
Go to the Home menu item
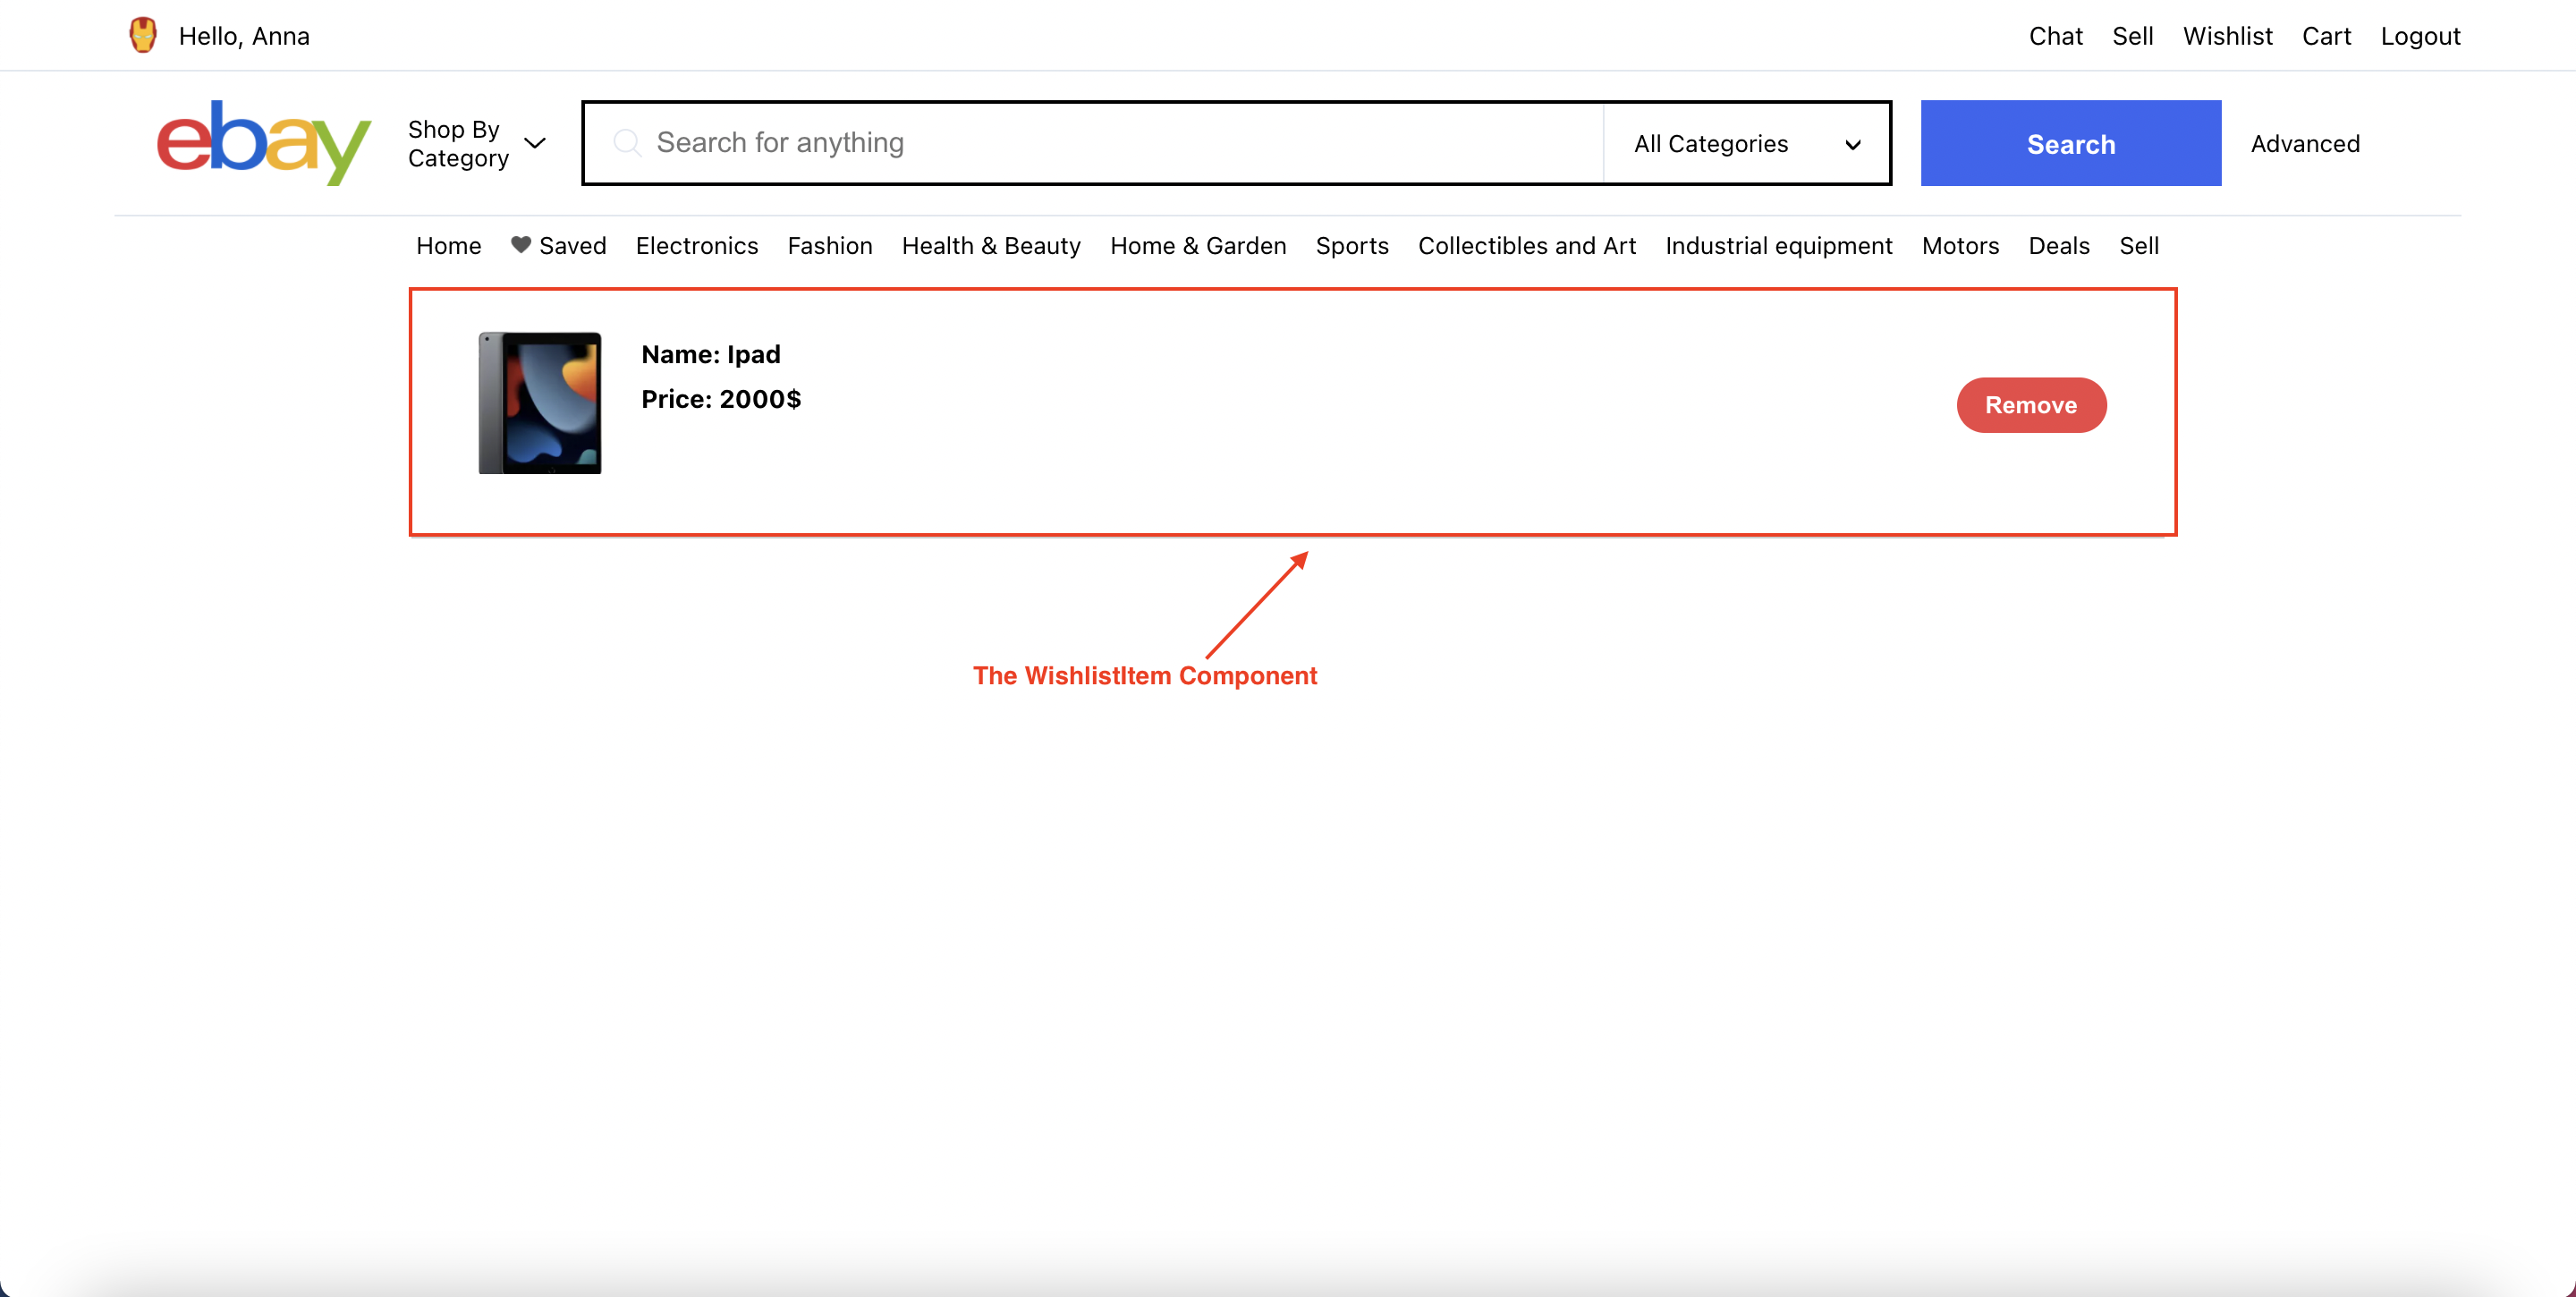(x=448, y=246)
